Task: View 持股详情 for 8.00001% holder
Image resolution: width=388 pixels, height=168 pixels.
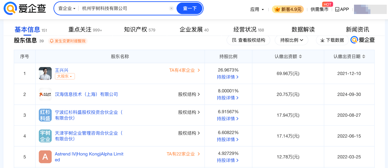Action: click(228, 98)
